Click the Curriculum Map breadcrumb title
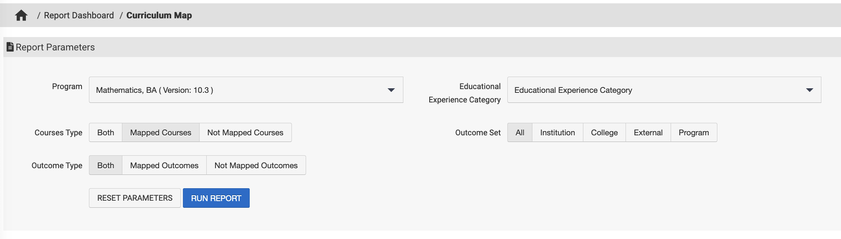Image resolution: width=841 pixels, height=239 pixels. 159,15
